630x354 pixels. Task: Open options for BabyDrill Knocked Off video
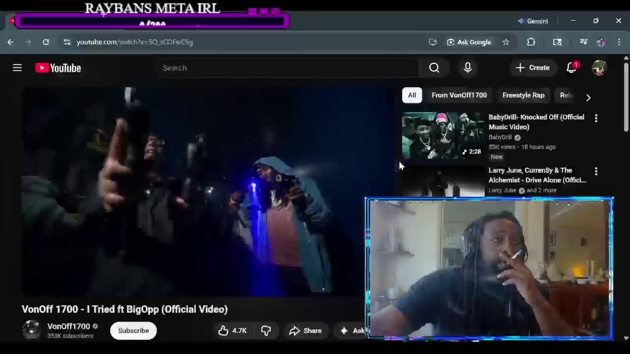click(x=596, y=118)
